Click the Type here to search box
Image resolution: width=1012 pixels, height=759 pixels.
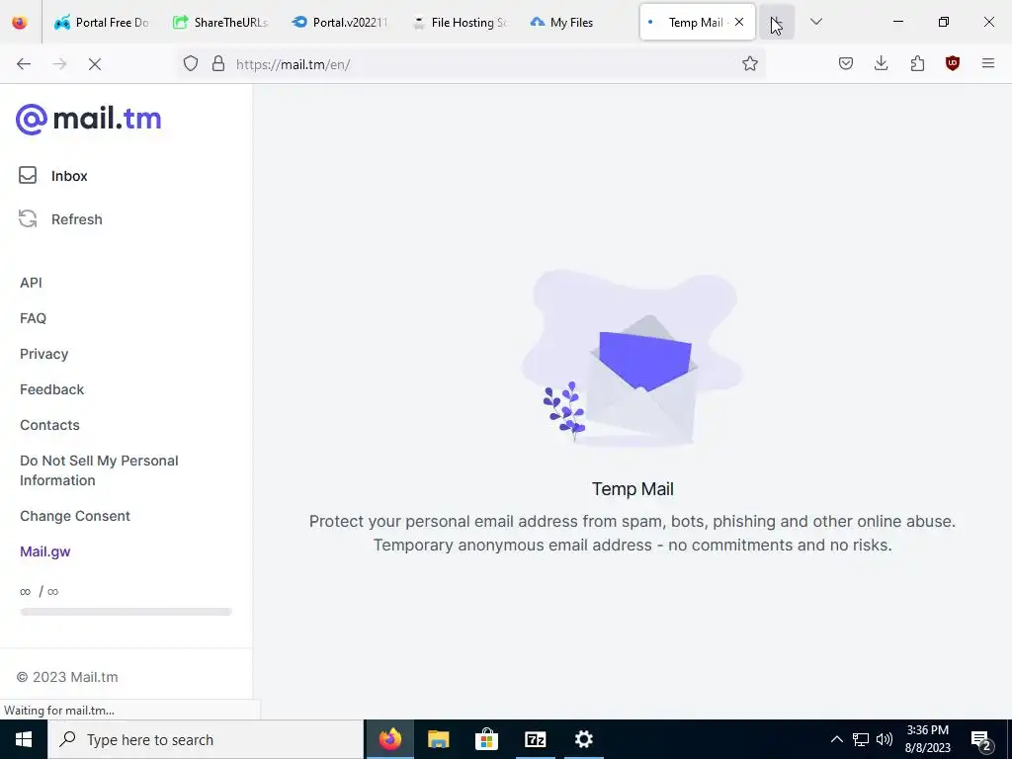point(206,739)
